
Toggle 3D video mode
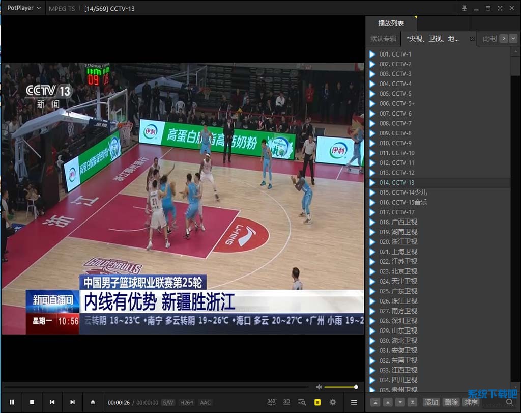pos(287,402)
